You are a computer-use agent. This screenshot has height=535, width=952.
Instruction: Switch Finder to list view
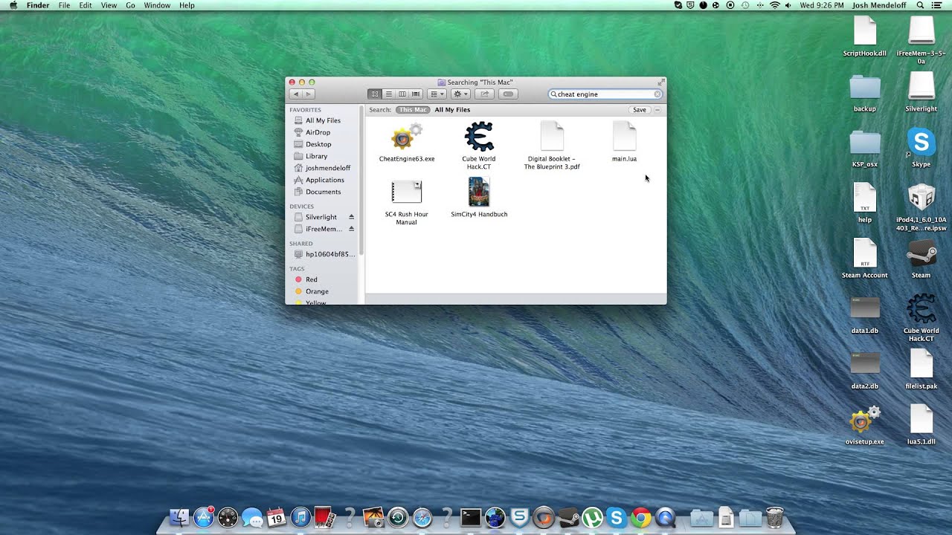388,94
